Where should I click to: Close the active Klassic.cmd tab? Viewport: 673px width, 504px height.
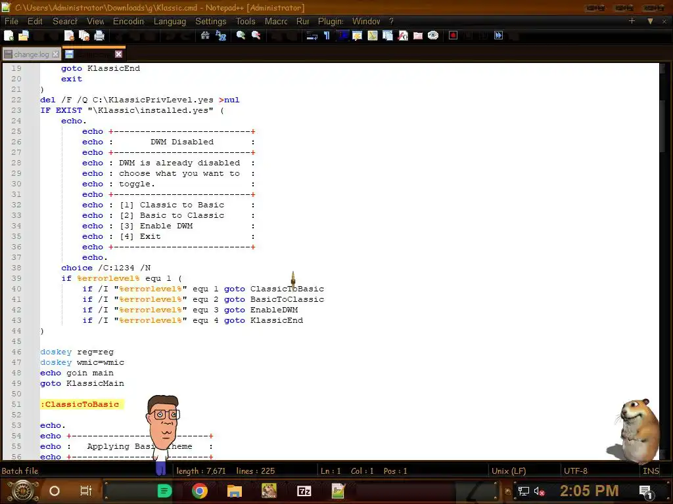[118, 54]
